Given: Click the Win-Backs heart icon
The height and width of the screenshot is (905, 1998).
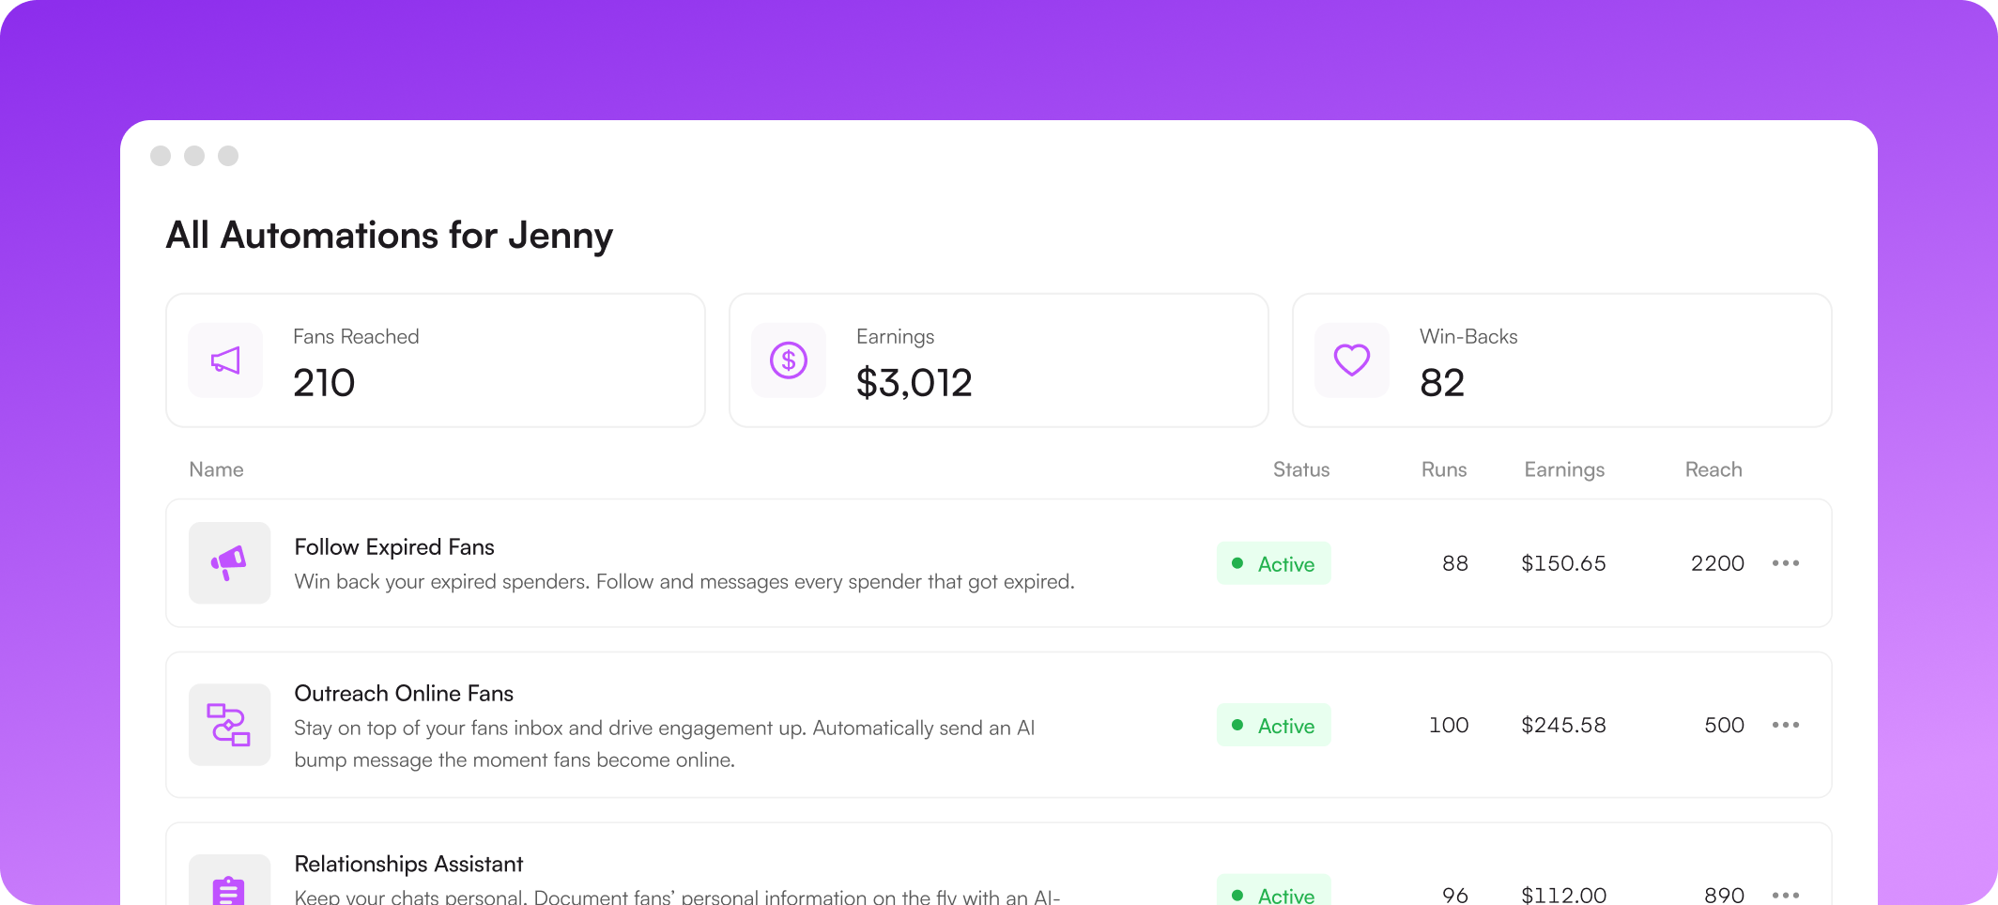Looking at the screenshot, I should tap(1352, 360).
